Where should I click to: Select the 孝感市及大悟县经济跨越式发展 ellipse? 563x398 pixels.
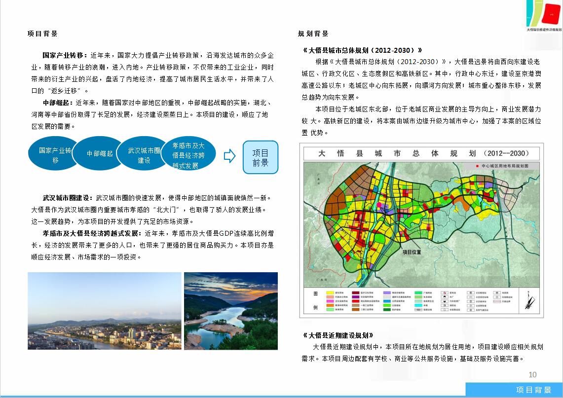pos(188,154)
